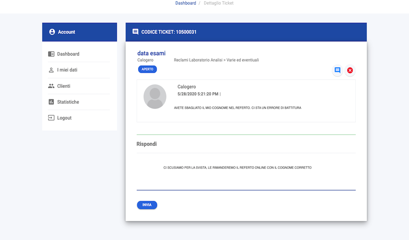Viewport: 409px width, 240px height.
Task: Click the blue comment reply icon button
Action: tap(337, 70)
